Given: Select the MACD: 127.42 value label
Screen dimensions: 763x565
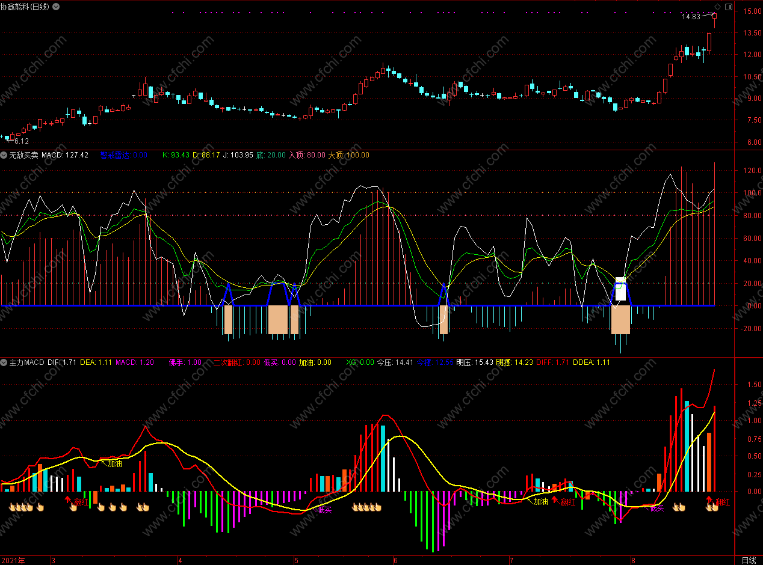Looking at the screenshot, I should [x=64, y=155].
